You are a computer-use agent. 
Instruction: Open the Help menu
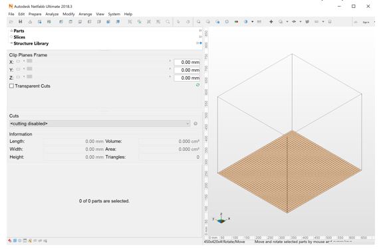(x=128, y=14)
